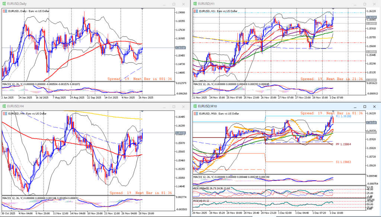This screenshot has width=381, height=217.
Task: Click the EURUSD,H4 window chart icon
Action: pos(4,106)
